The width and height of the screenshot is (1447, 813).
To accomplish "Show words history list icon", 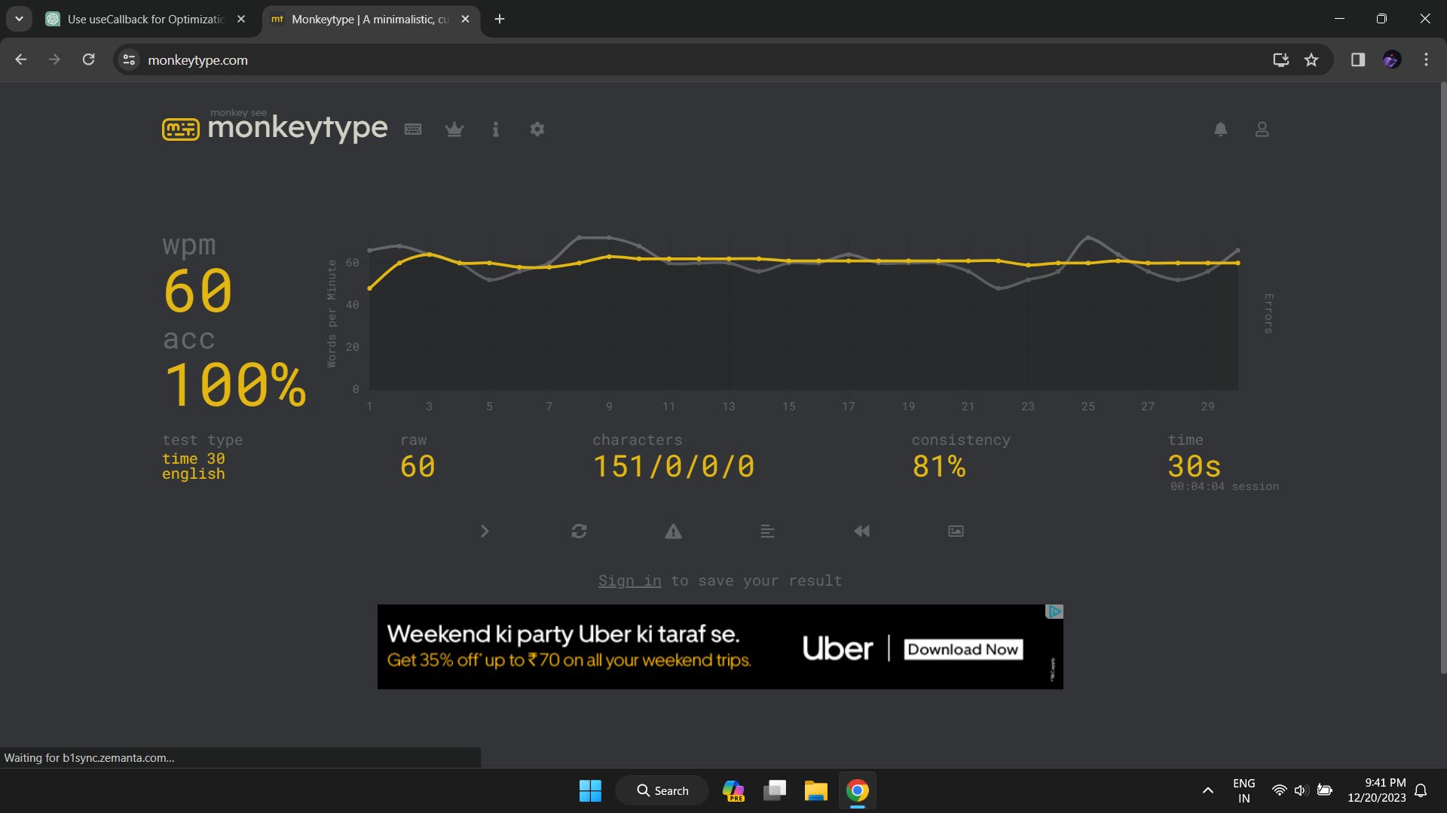I will [x=767, y=531].
